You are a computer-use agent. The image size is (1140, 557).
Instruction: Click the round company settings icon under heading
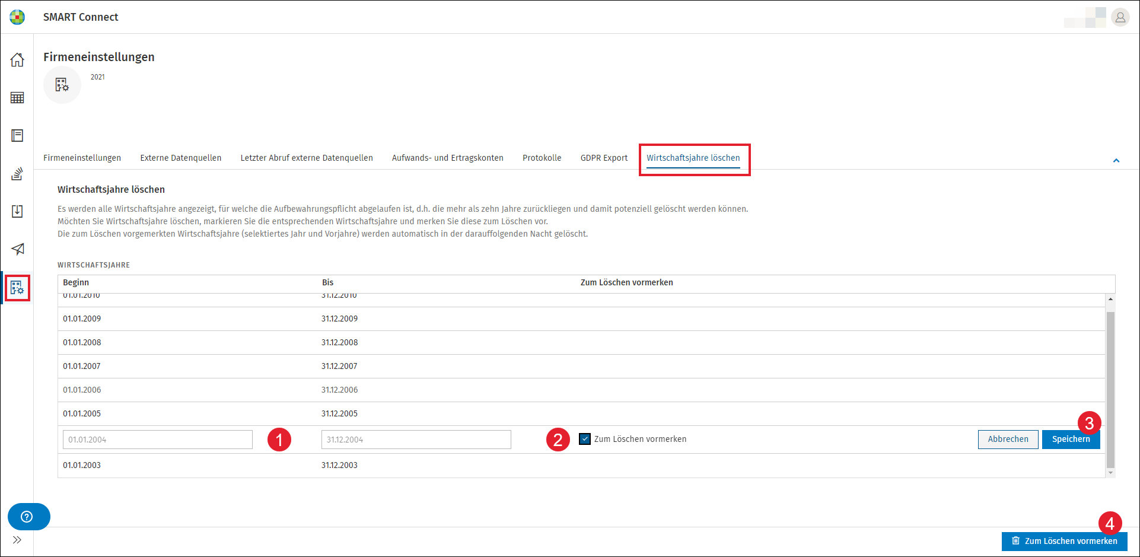tap(62, 85)
